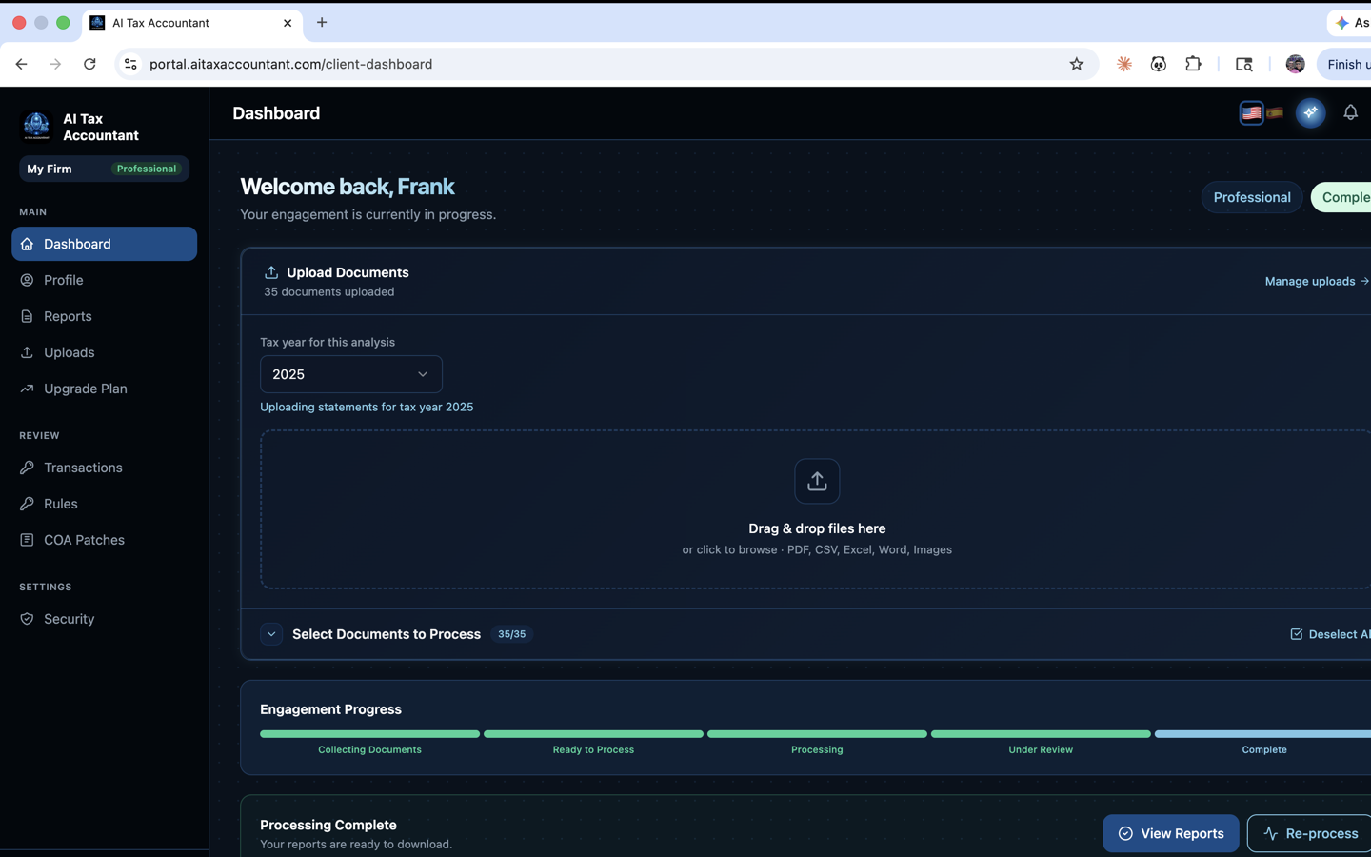This screenshot has width=1371, height=857.
Task: Click the Complete progress step label
Action: [1264, 750]
